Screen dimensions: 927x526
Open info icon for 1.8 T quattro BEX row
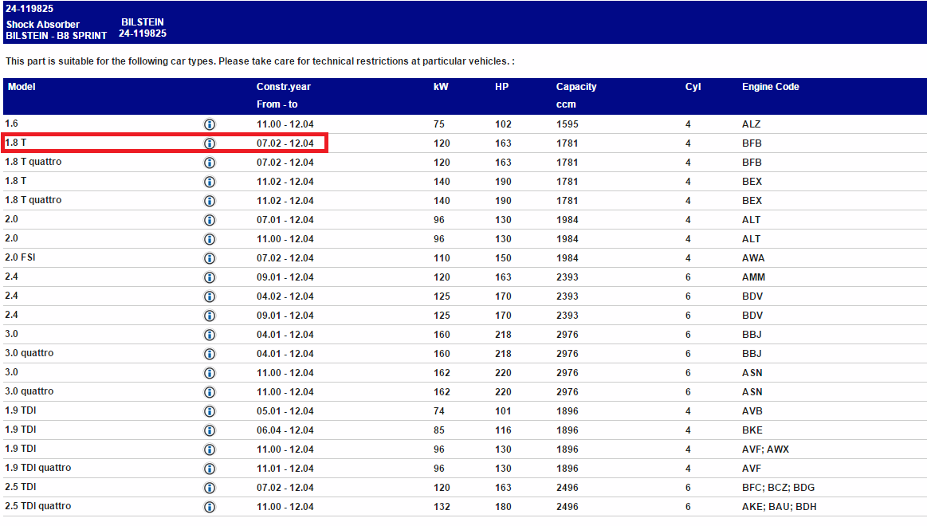pos(210,201)
